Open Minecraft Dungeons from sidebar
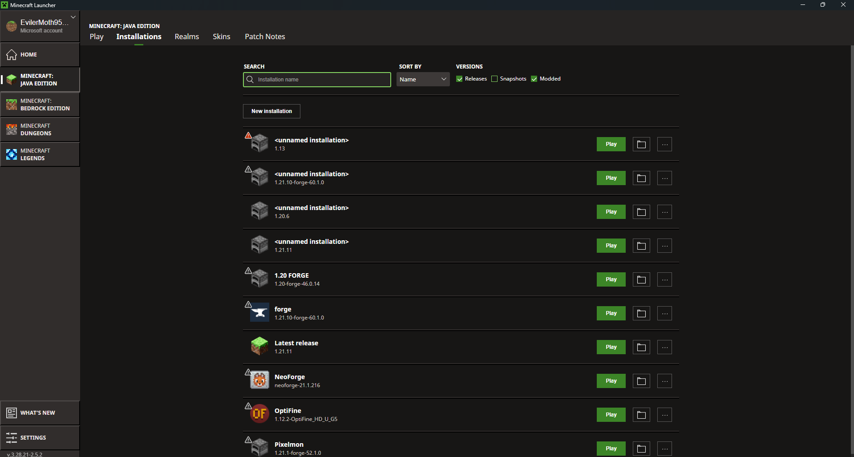 (40, 129)
